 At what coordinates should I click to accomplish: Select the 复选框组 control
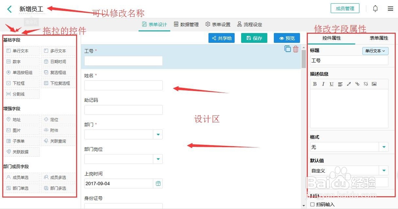[x=59, y=72]
